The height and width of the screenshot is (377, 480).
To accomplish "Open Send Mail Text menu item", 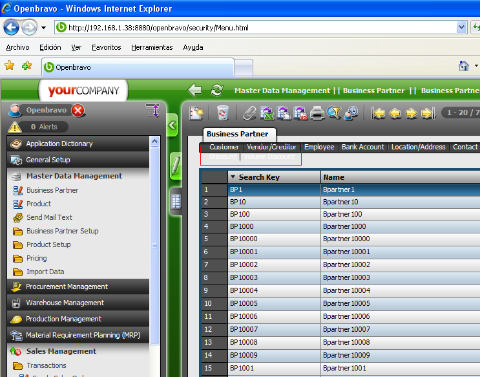I will (x=49, y=217).
